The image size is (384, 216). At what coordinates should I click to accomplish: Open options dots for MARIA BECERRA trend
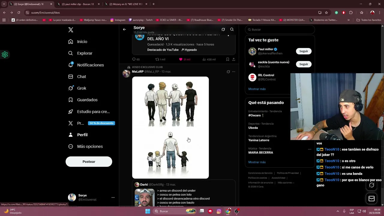coord(310,149)
